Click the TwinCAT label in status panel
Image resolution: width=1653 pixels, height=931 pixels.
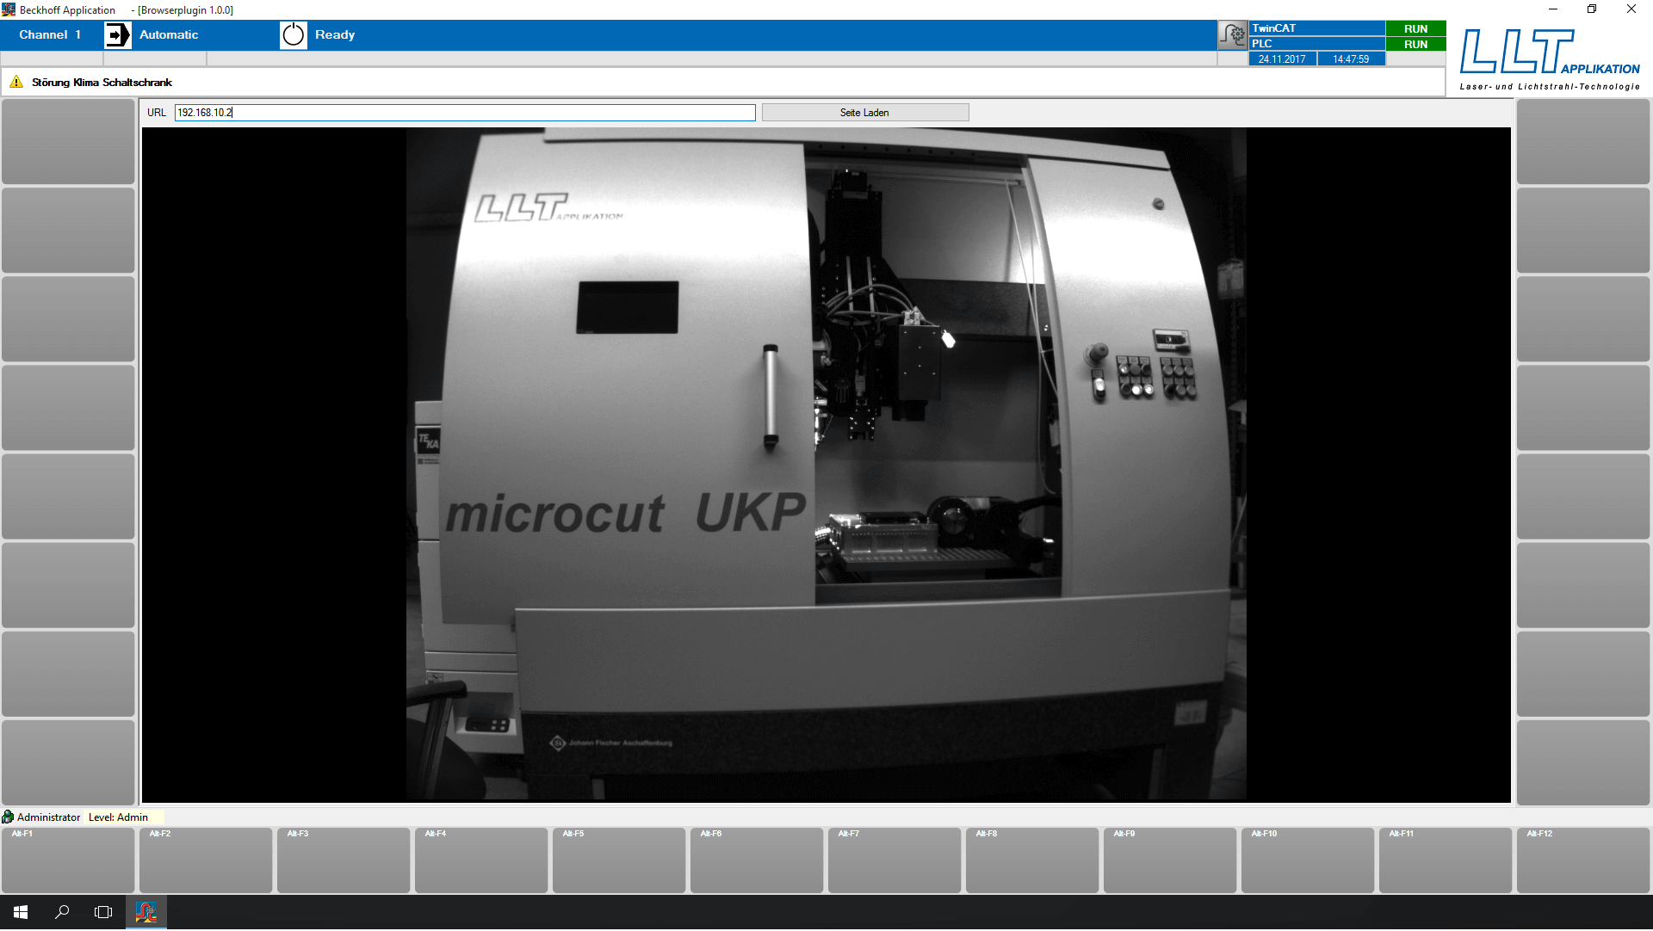click(x=1273, y=29)
